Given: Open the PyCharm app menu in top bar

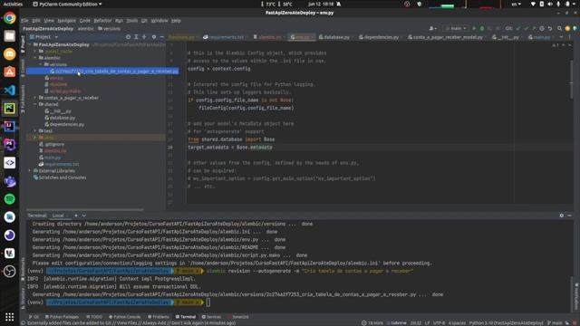Looking at the screenshot, I should 67,4.
